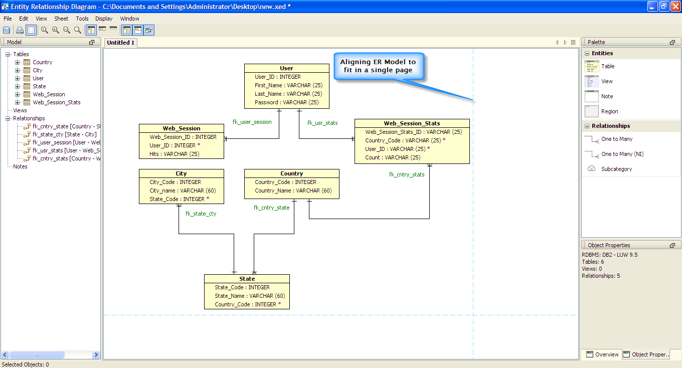
Task: Click the previous sheet tab arrow
Action: click(x=557, y=43)
